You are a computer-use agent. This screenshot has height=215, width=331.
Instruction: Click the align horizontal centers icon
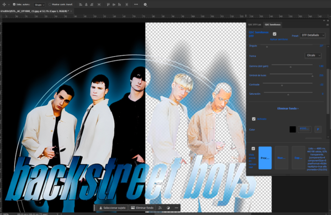pyautogui.click(x=86, y=4)
